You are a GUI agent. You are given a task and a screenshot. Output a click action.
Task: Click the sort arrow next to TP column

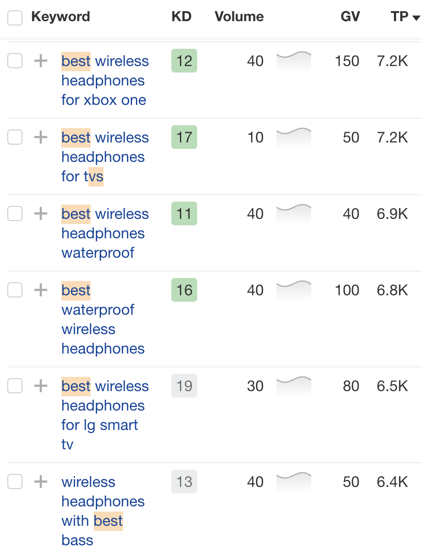pos(415,18)
